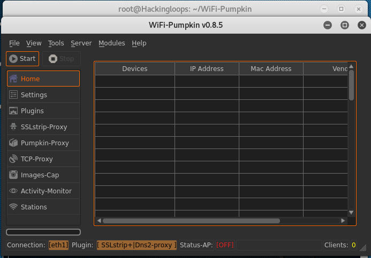Click the Status-AP: status bar label
Viewport: 371px width, 258px height.
(196, 245)
